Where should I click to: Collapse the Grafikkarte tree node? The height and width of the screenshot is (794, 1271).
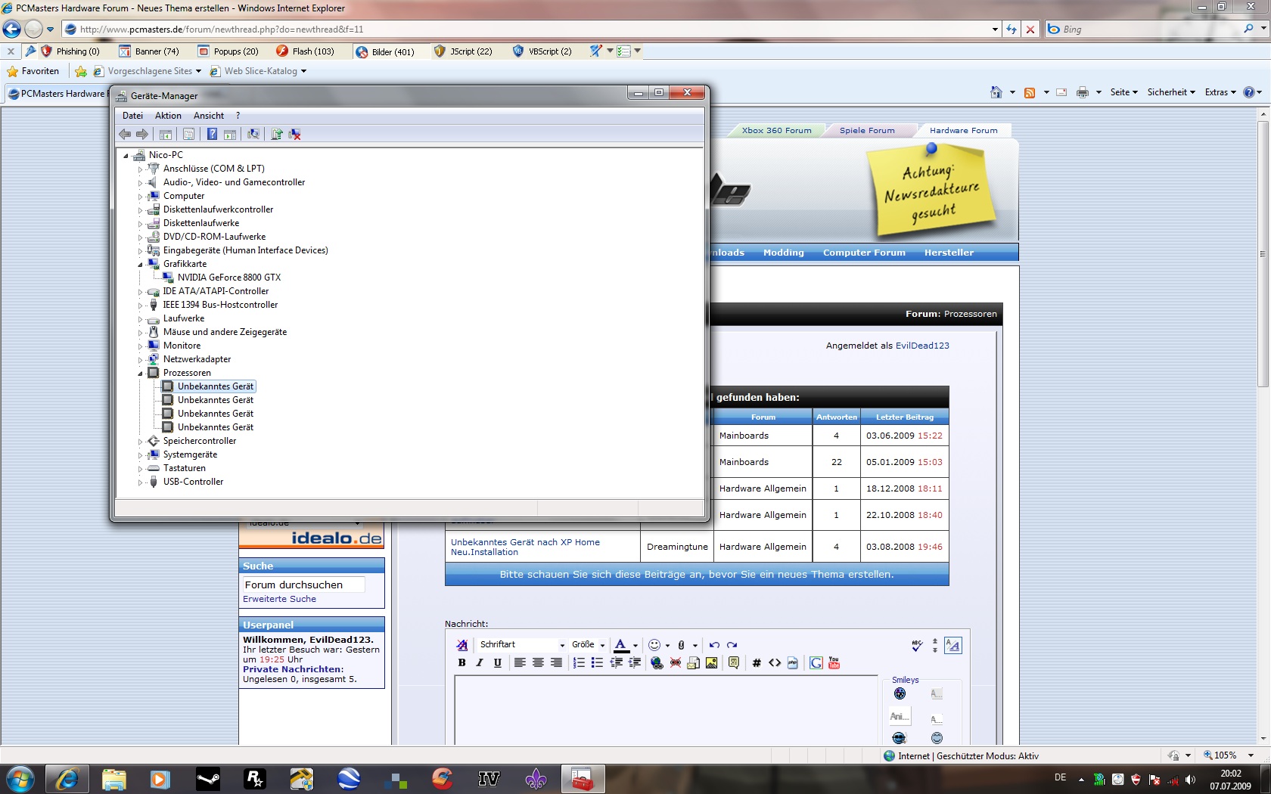coord(140,264)
